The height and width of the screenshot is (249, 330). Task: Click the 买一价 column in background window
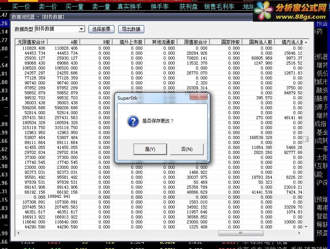(21, 7)
